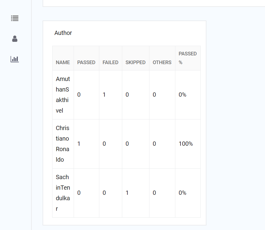Sort the PASSED column
This screenshot has height=230, width=265.
[86, 62]
